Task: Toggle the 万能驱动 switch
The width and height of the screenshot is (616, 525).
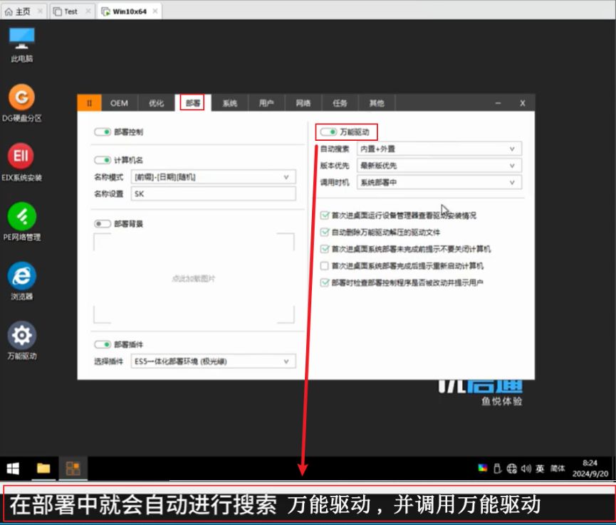Action: (x=328, y=132)
